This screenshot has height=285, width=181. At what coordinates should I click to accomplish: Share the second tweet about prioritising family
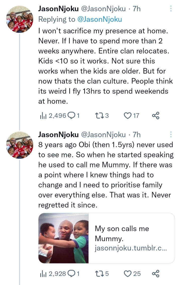156,273
